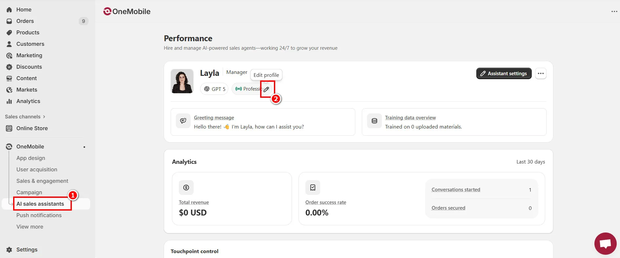Click the Customers person icon
The width and height of the screenshot is (620, 258).
[x=9, y=44]
